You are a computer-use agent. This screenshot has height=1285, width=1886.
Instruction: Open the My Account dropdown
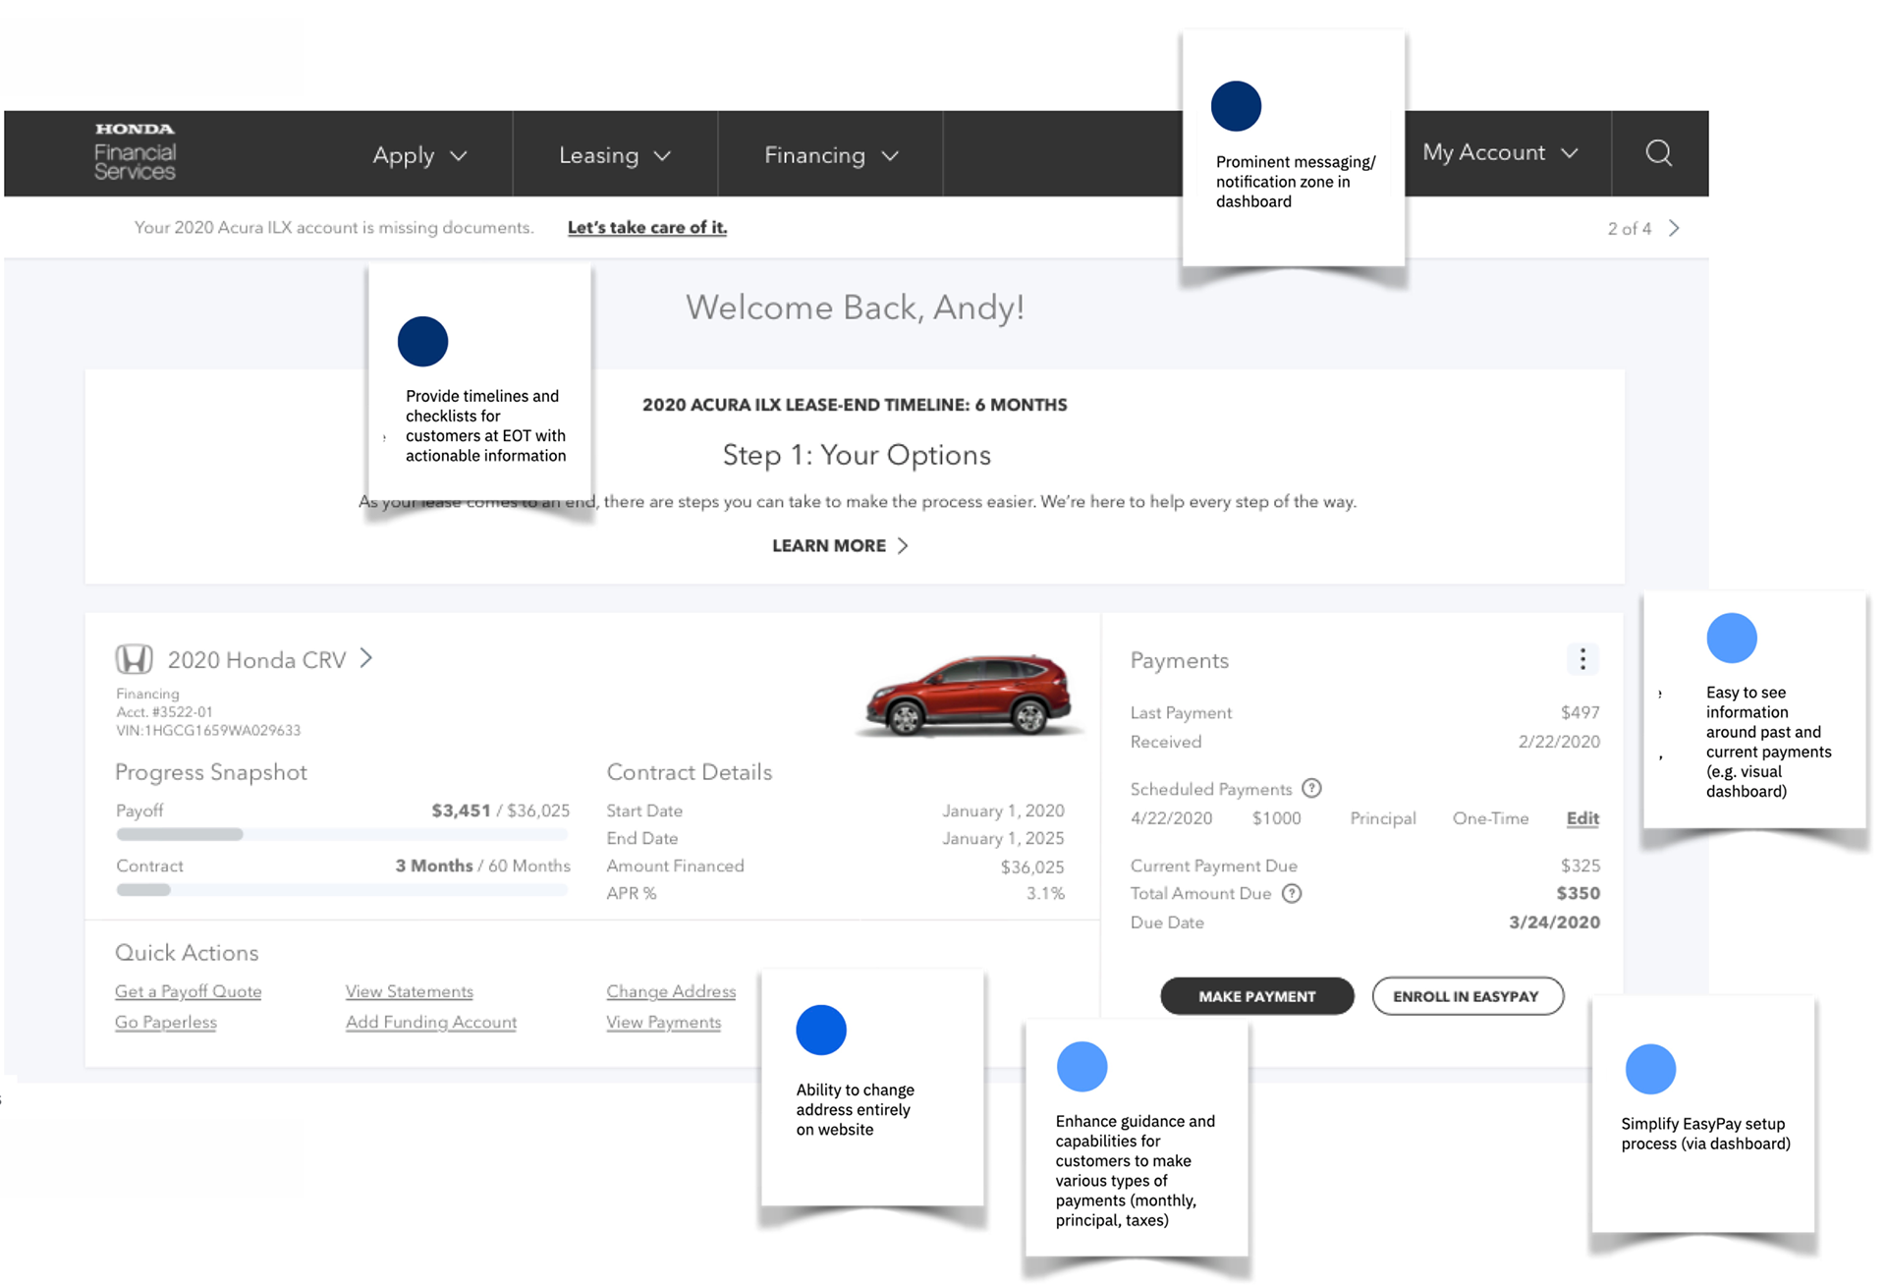click(1500, 152)
